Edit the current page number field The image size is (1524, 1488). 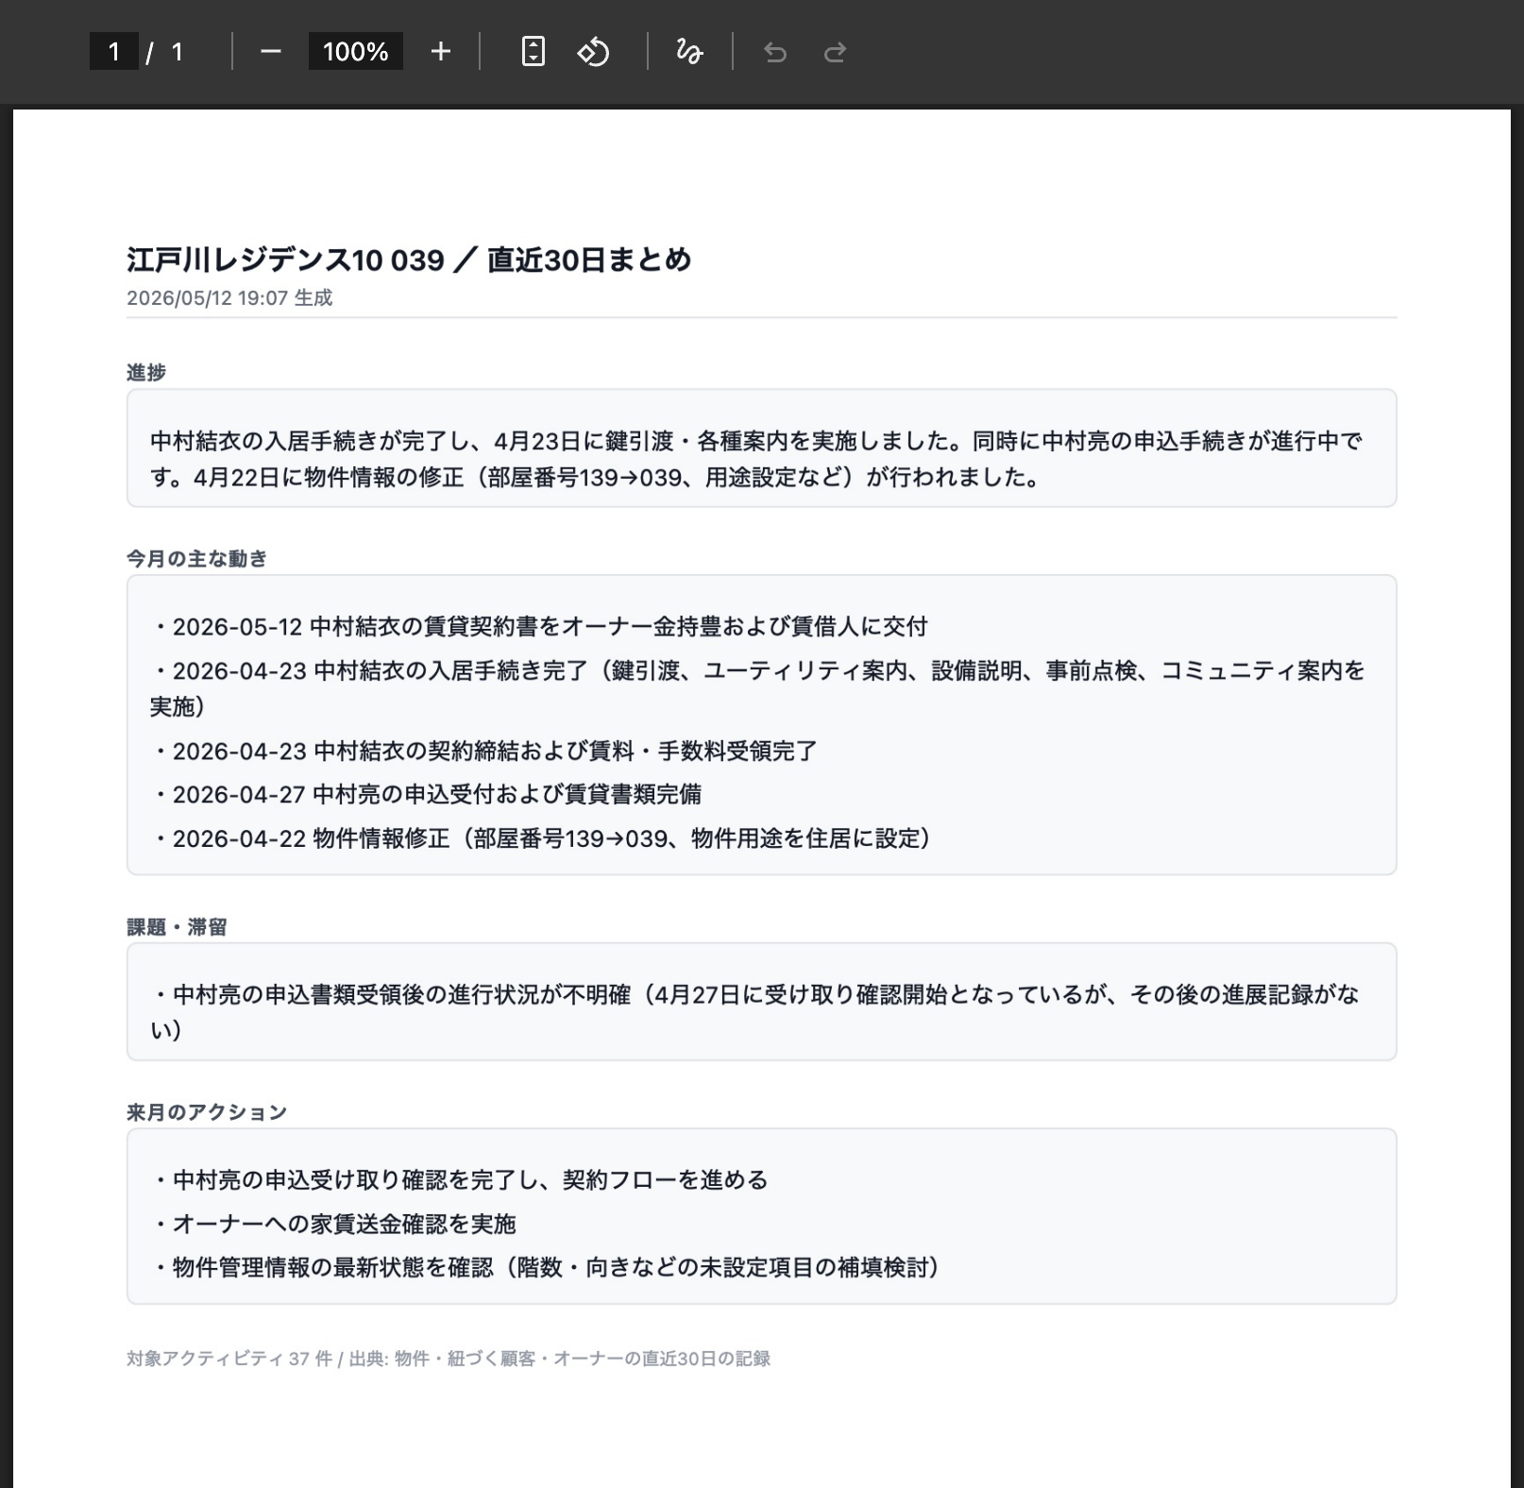click(x=114, y=52)
